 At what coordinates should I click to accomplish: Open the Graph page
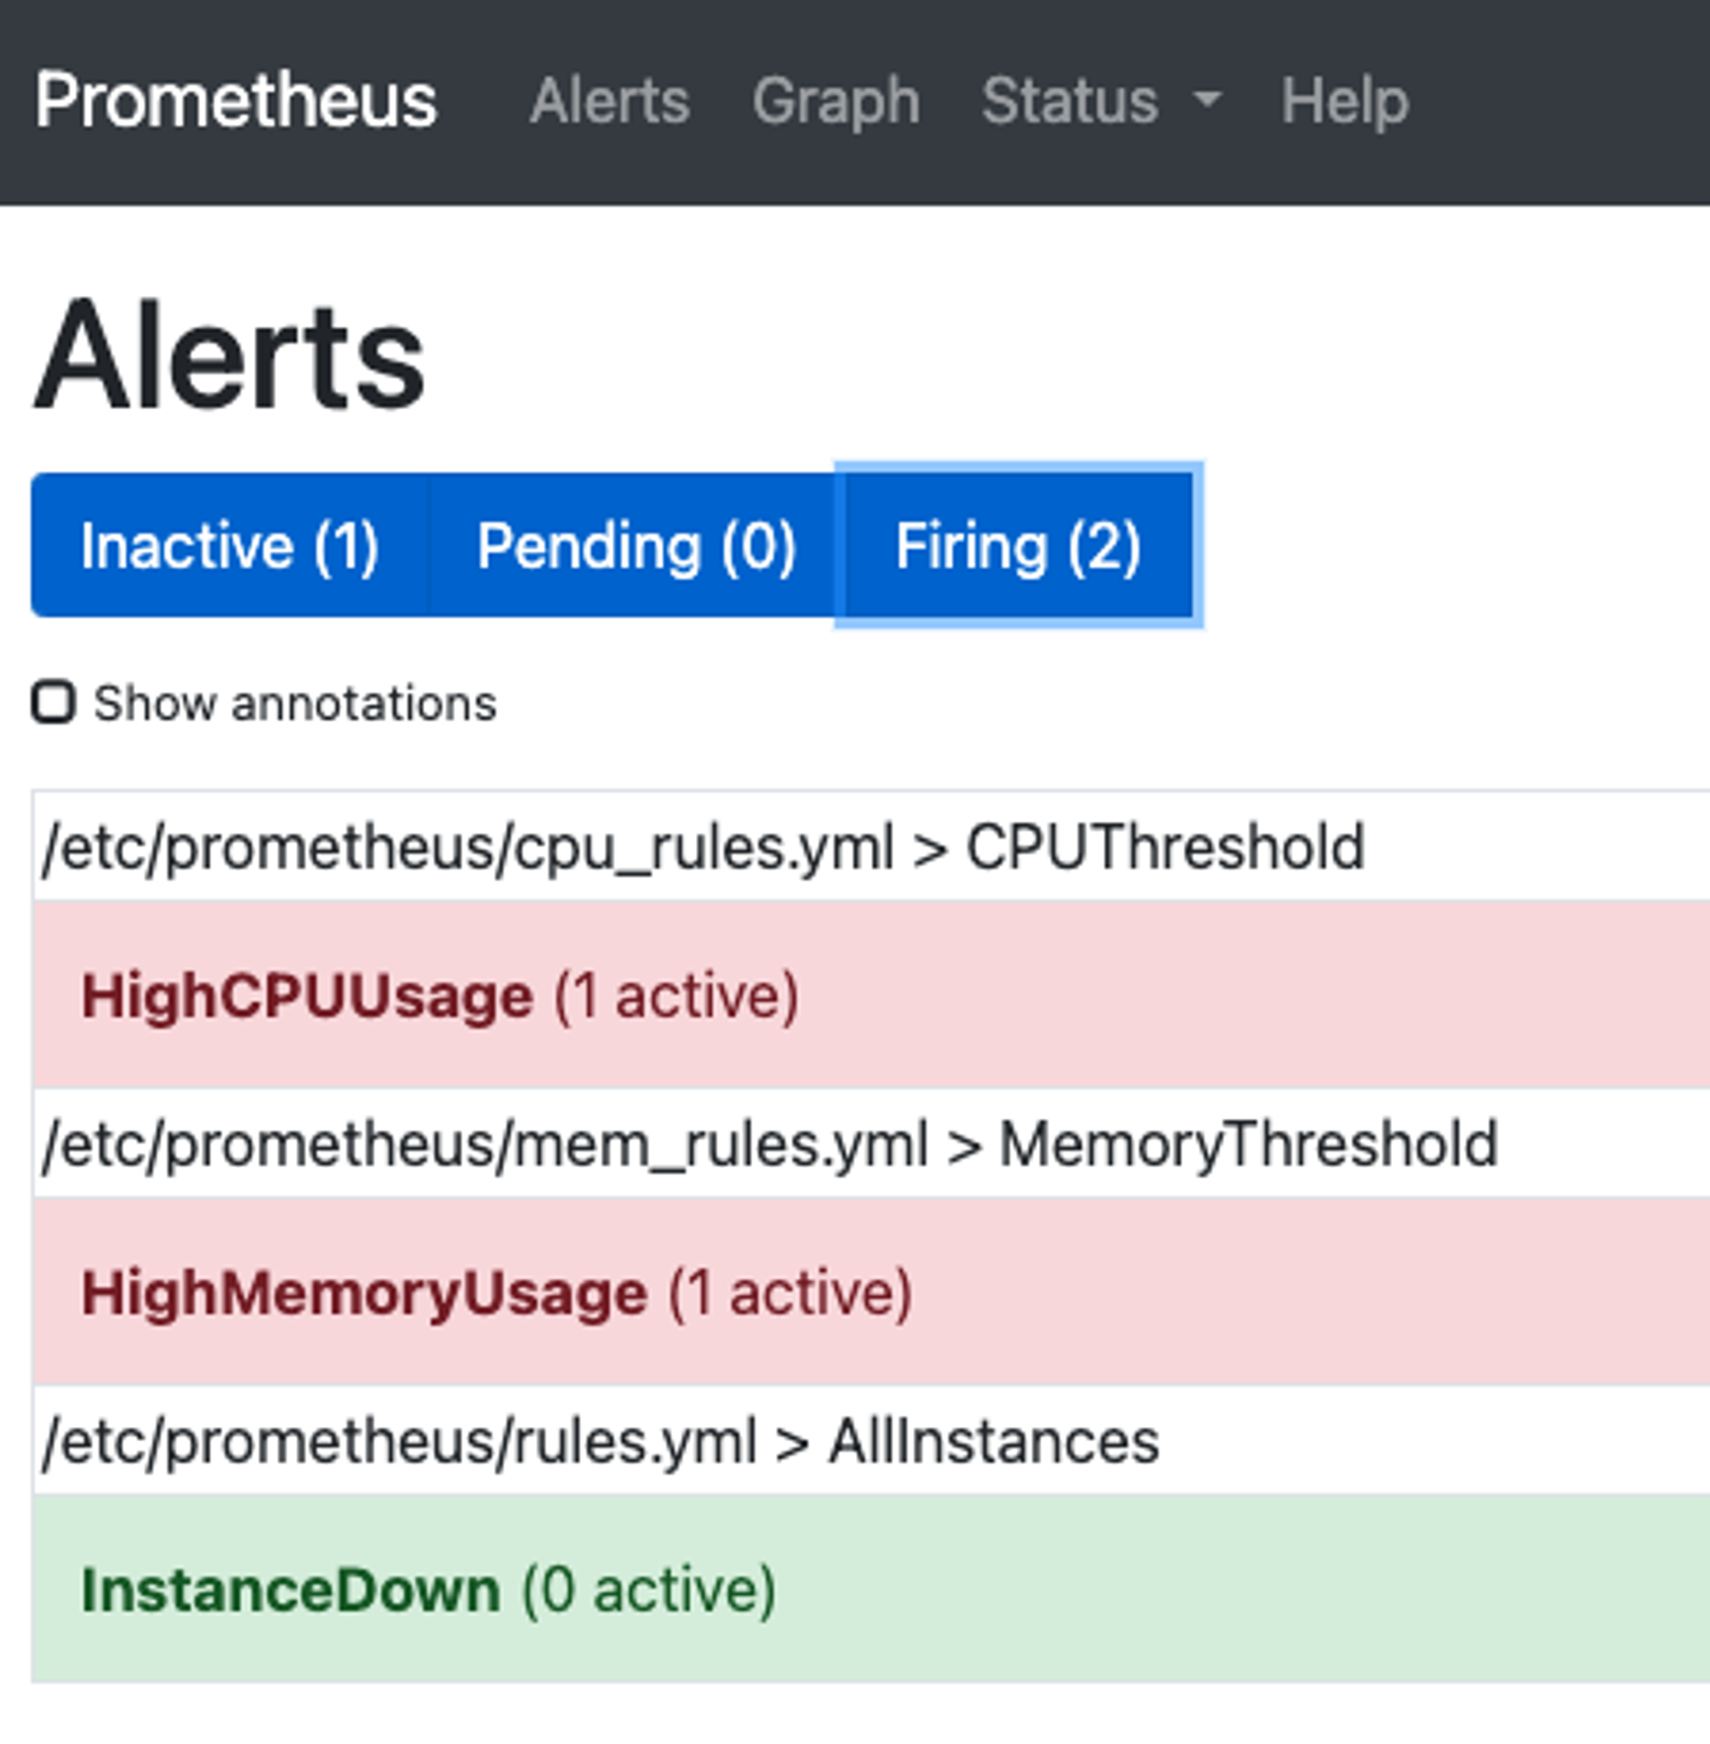click(x=835, y=101)
